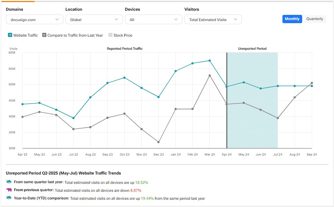Click the chevron arrow in the Visitors dropdown
This screenshot has height=207, width=334.
[x=236, y=20]
